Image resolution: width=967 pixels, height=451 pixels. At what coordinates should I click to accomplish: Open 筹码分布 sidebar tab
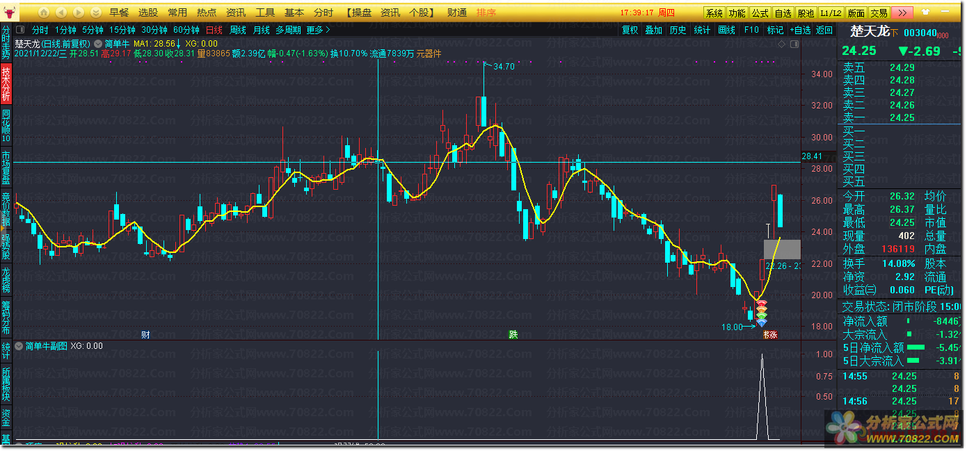[x=6, y=317]
